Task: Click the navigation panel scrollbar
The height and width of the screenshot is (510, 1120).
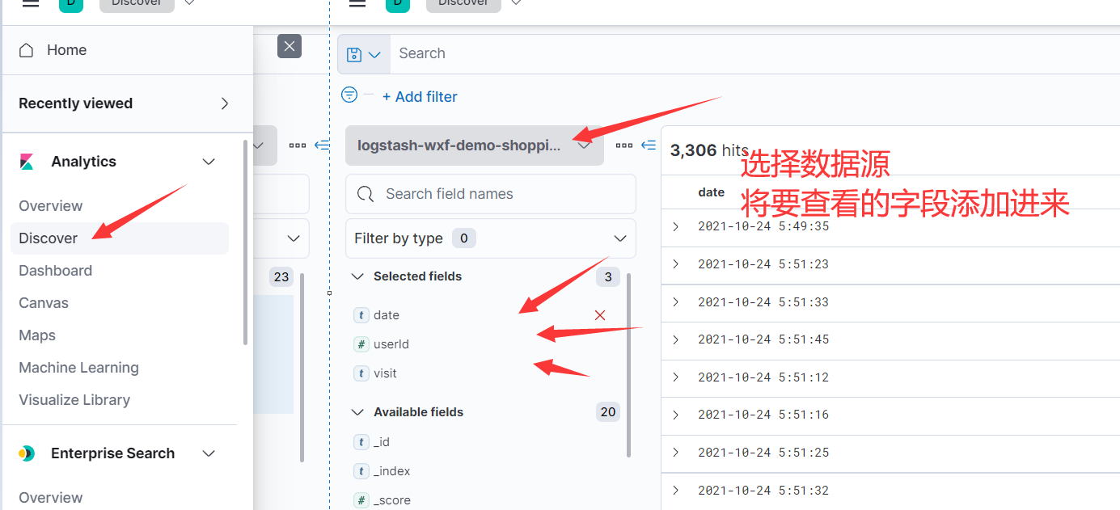Action: pos(245,242)
